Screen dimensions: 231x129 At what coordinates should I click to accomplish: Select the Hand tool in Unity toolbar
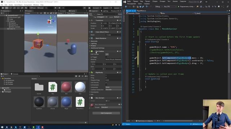3,8
